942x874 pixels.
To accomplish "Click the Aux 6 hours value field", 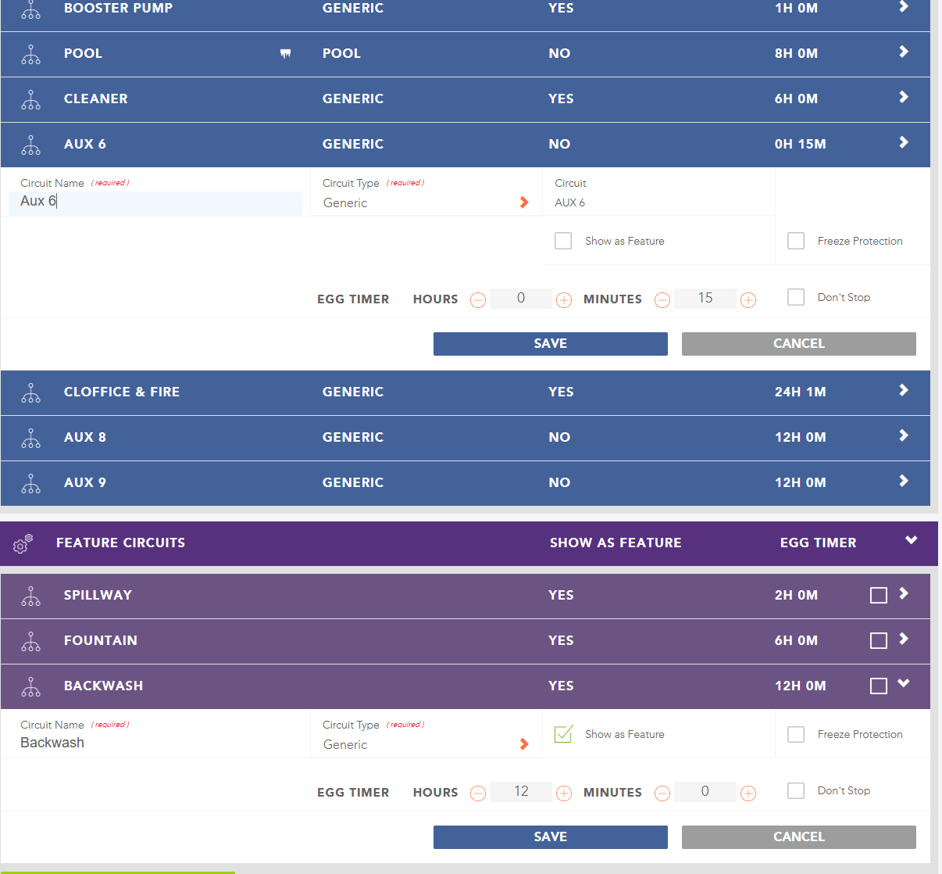I will pos(521,299).
